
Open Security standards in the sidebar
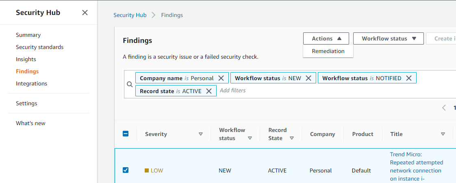39,47
